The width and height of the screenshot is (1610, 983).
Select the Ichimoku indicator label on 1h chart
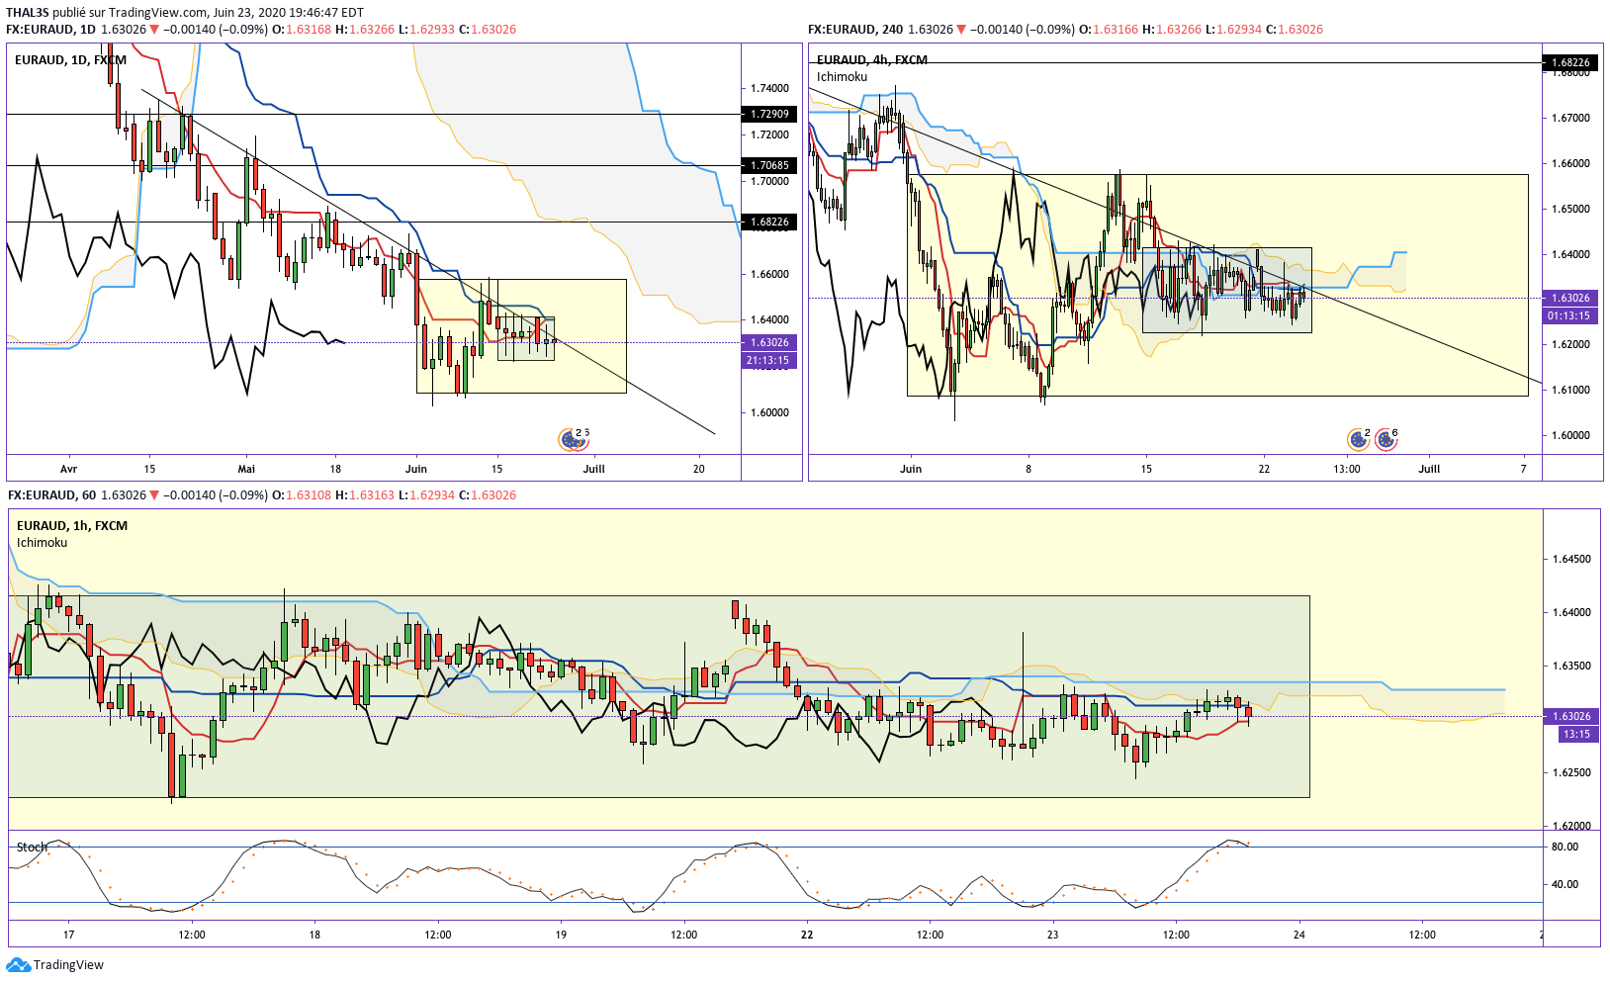pos(43,543)
